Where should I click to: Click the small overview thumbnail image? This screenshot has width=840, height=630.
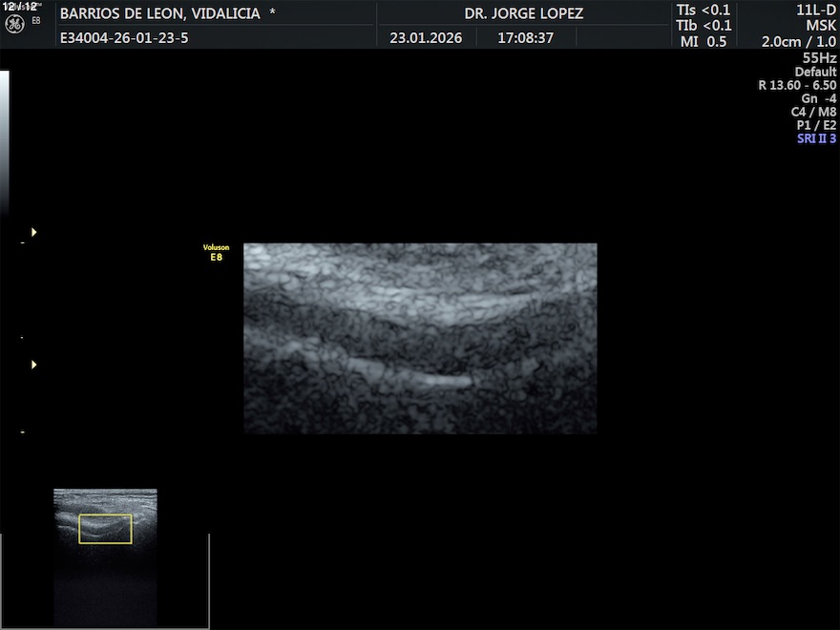coord(105,544)
